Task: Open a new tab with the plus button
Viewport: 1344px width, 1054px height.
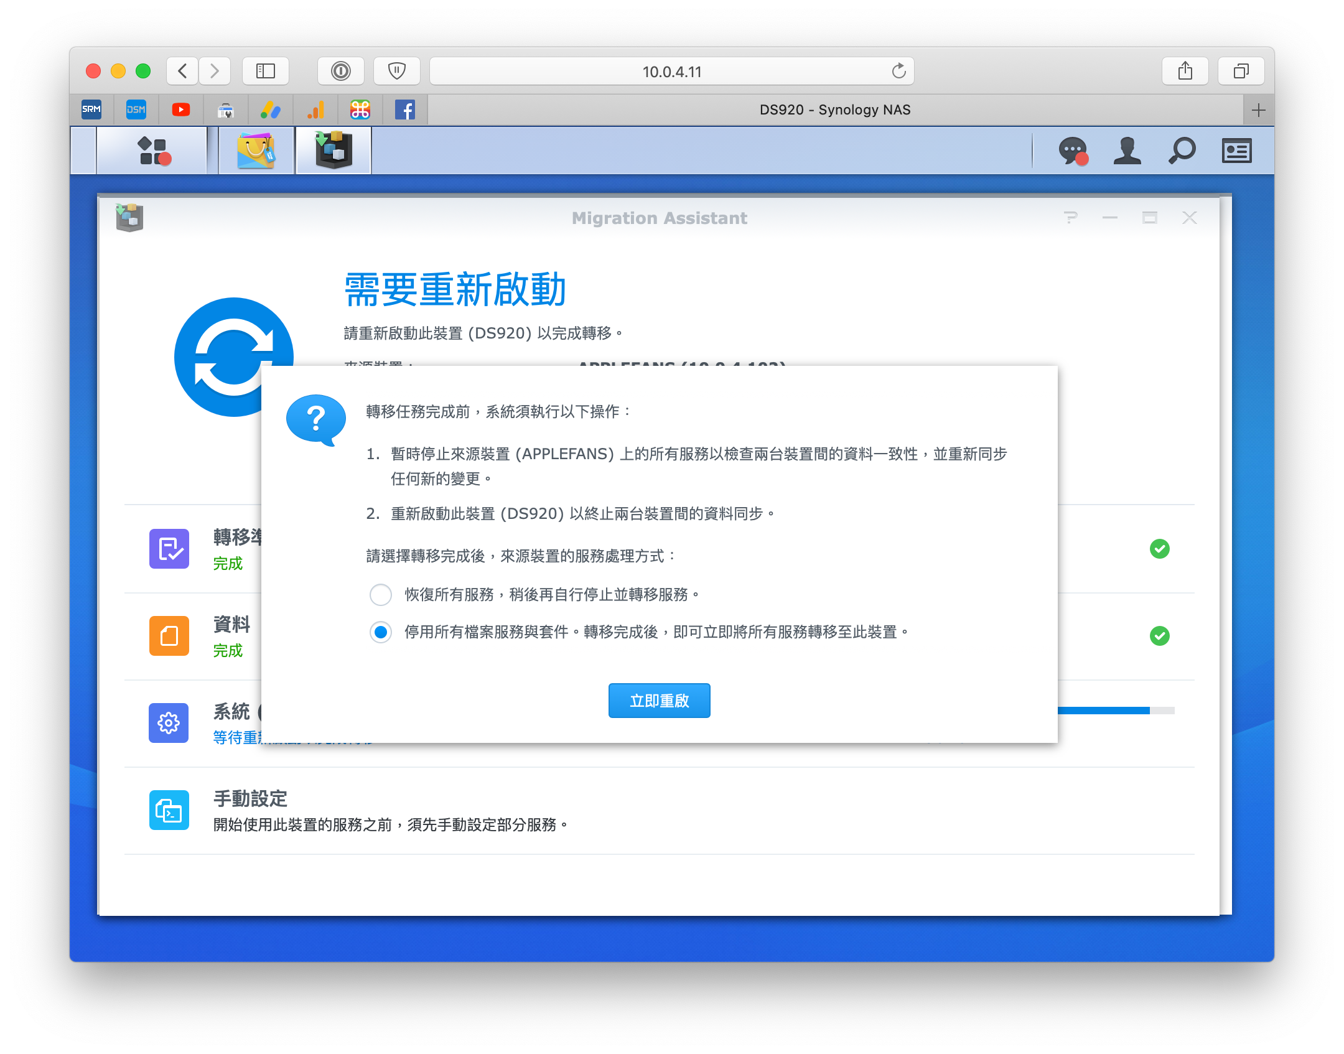Action: [1258, 110]
